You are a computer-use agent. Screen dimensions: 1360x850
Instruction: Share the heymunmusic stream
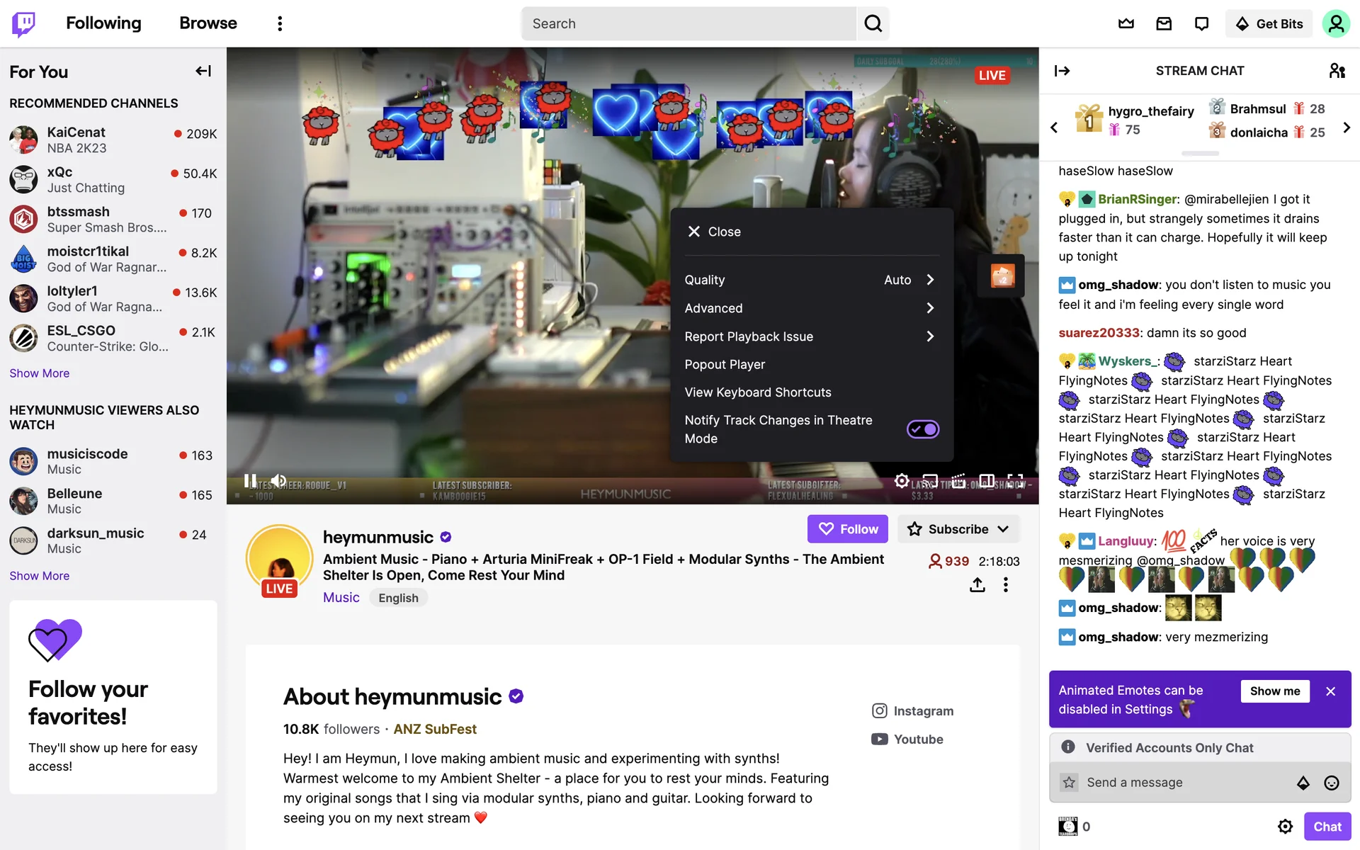click(977, 585)
